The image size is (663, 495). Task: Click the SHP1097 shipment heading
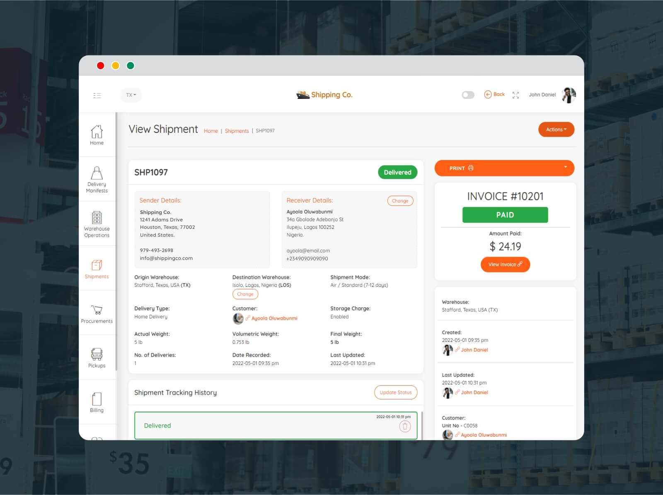pos(151,172)
